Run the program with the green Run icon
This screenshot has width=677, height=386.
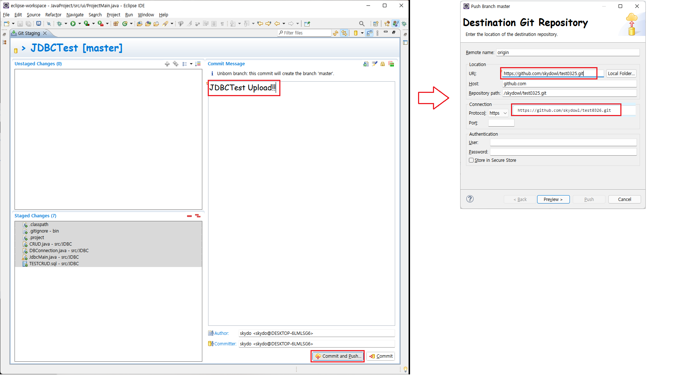(x=73, y=24)
